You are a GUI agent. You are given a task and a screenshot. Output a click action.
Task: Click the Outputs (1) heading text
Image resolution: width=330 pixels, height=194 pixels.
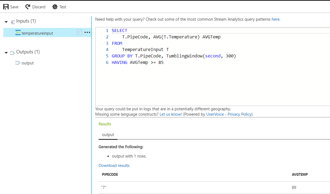28,52
